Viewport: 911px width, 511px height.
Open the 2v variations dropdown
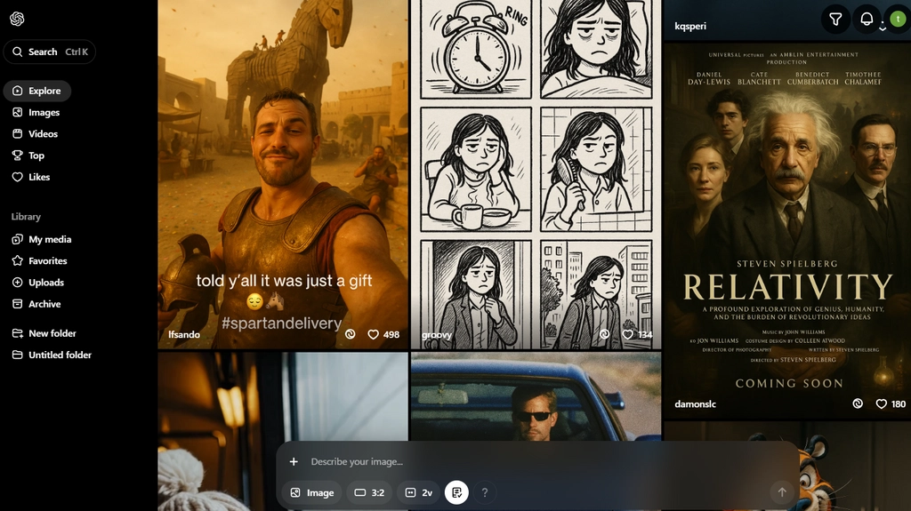click(418, 492)
